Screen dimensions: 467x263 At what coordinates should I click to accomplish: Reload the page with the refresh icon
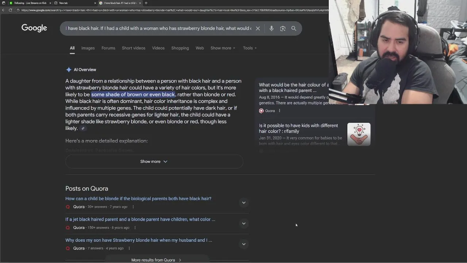click(x=11, y=10)
